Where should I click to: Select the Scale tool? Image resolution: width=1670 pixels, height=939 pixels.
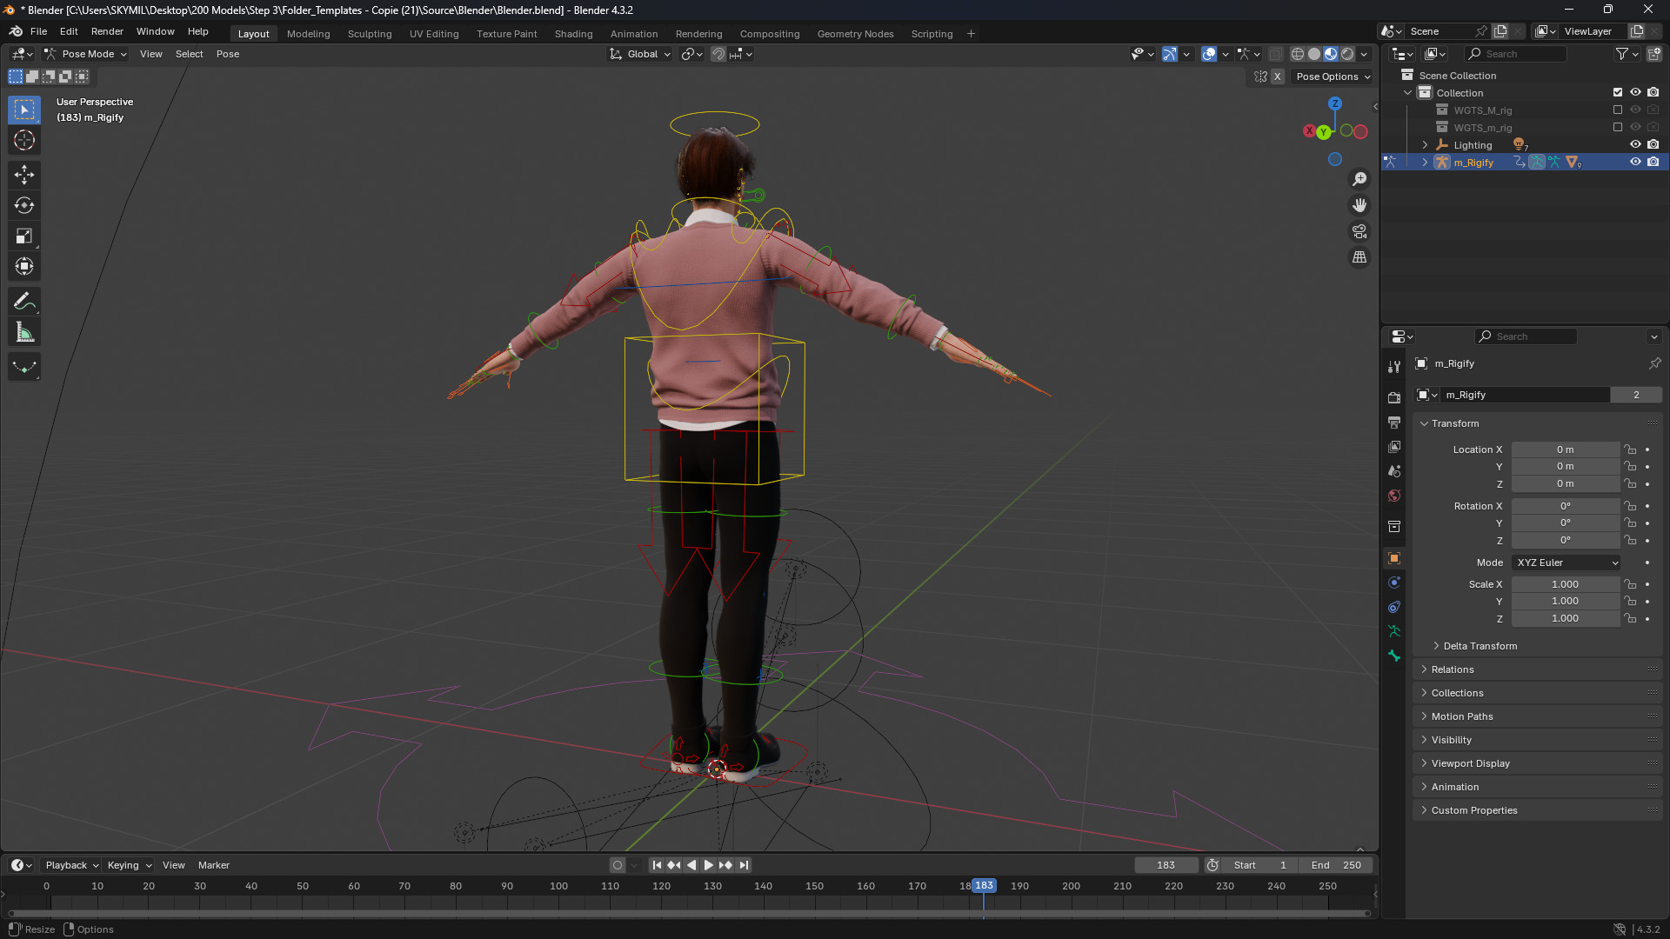(x=24, y=236)
